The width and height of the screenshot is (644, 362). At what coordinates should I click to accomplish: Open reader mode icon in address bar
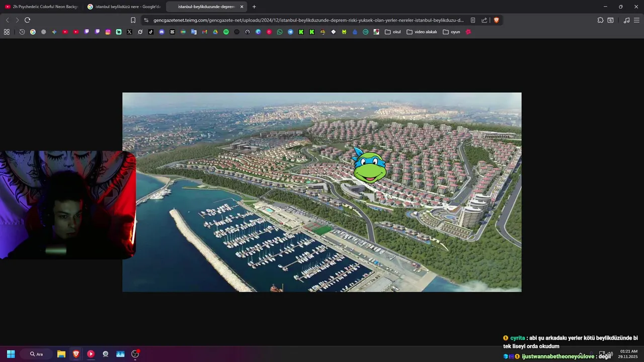coord(473,20)
